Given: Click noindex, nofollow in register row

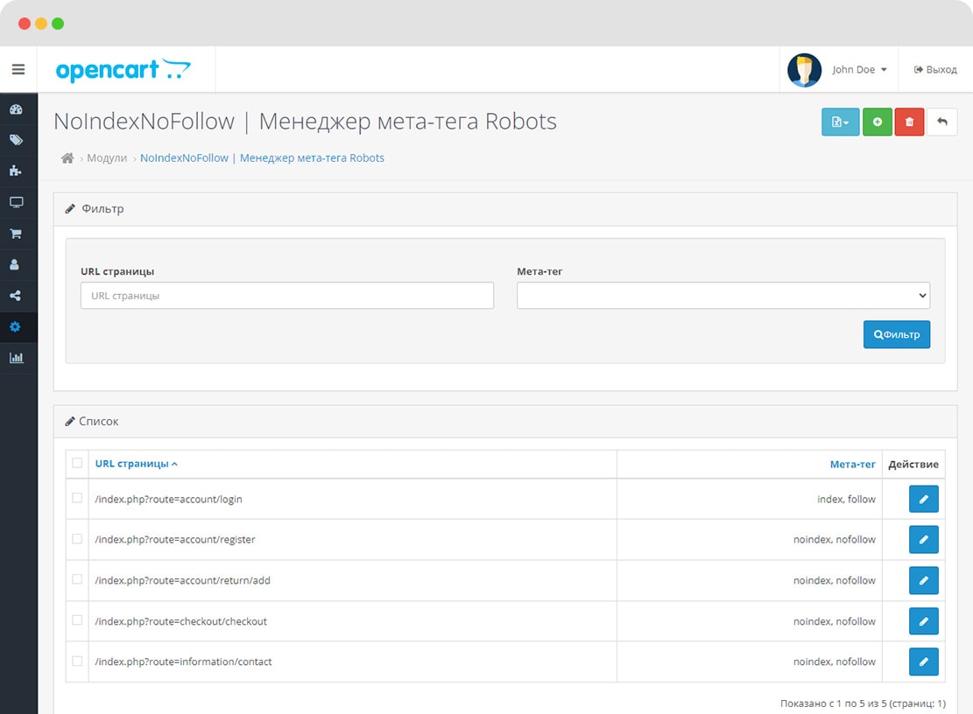Looking at the screenshot, I should click(835, 540).
